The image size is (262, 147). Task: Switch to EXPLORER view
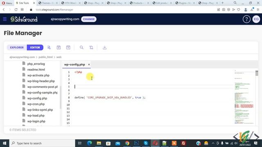[17, 47]
